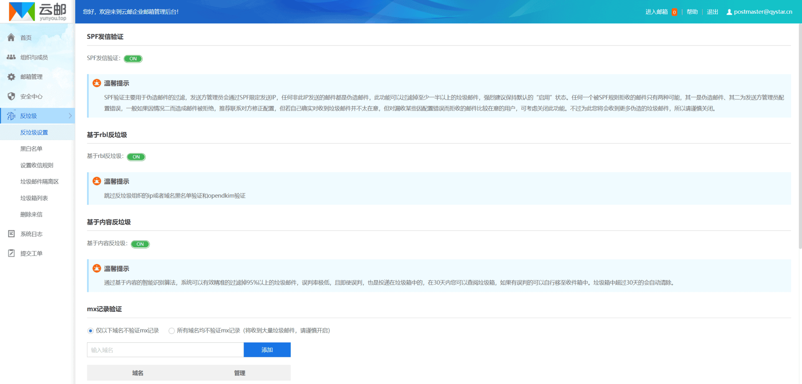Viewport: 802px width, 384px height.
Task: Click the 输入域名 text field
Action: [x=165, y=350]
